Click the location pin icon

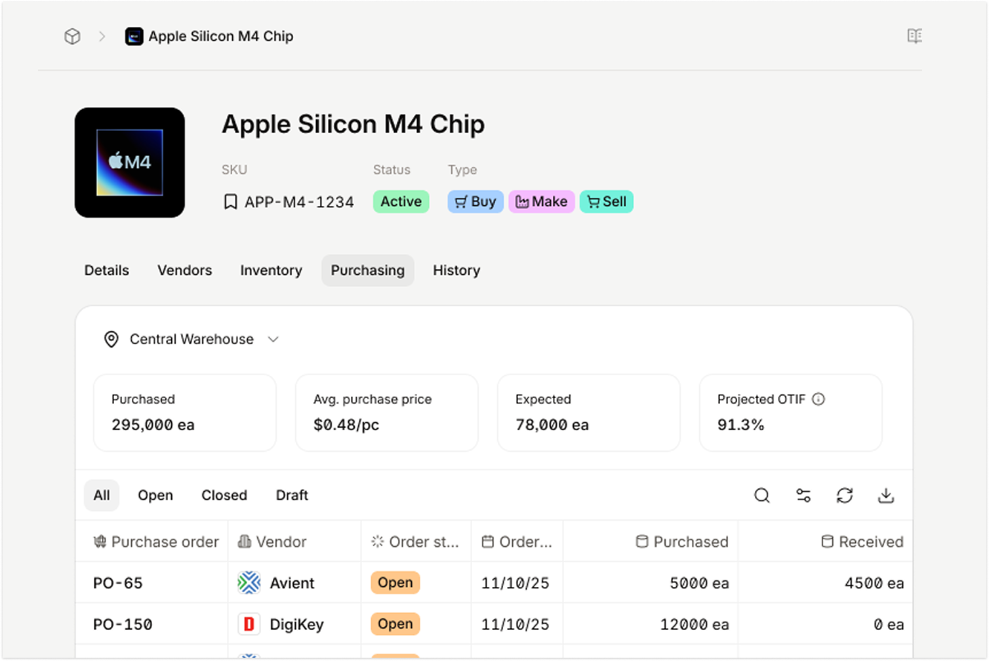(x=111, y=339)
